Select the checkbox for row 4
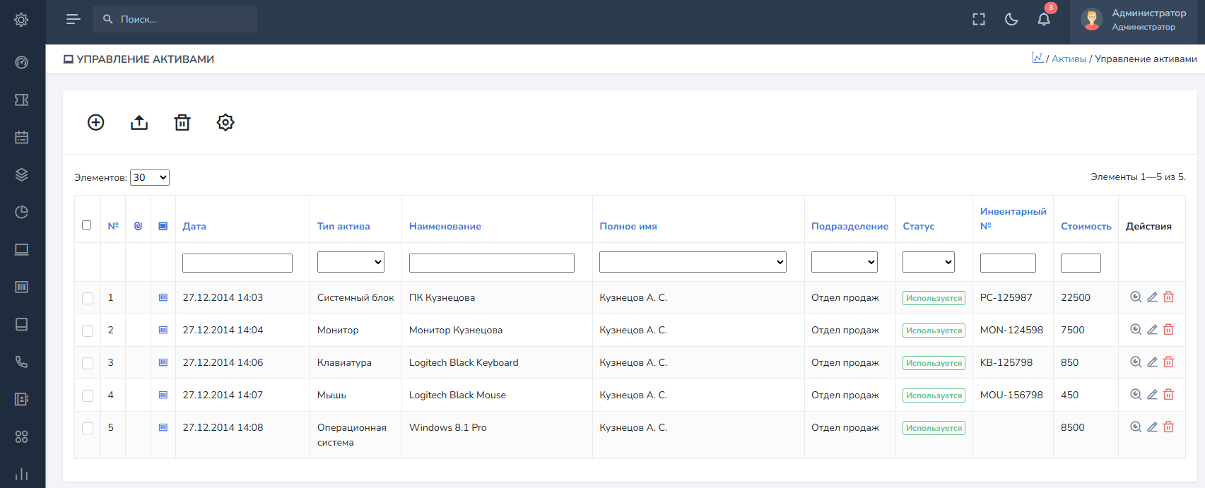This screenshot has height=488, width=1205. 88,395
